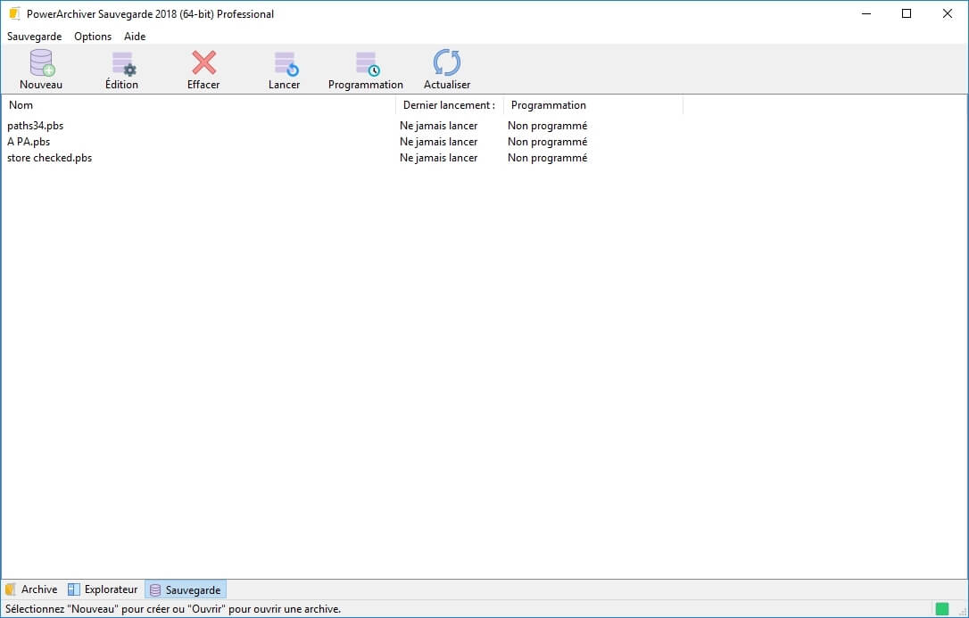The image size is (969, 618).
Task: Open the Aide menu
Action: click(x=135, y=37)
